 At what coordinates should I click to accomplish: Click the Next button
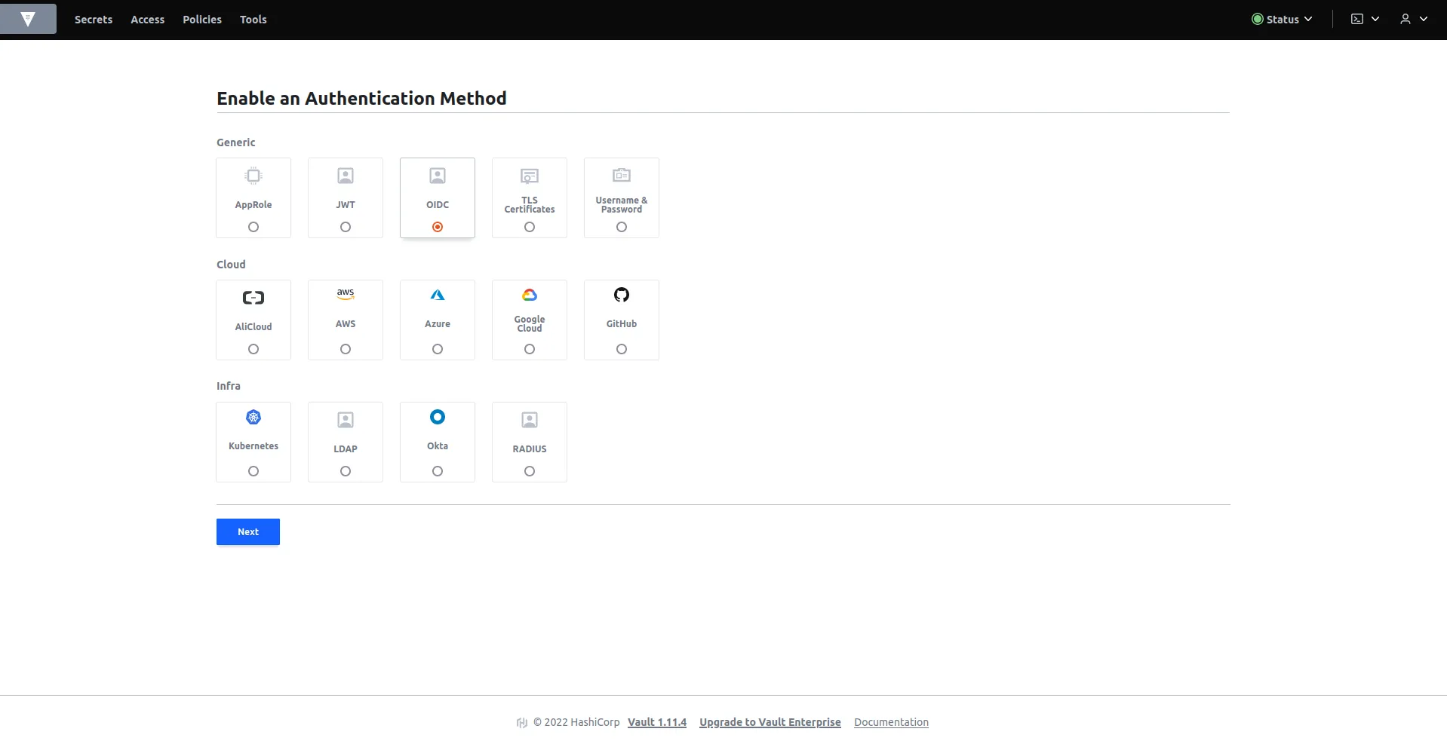tap(248, 531)
